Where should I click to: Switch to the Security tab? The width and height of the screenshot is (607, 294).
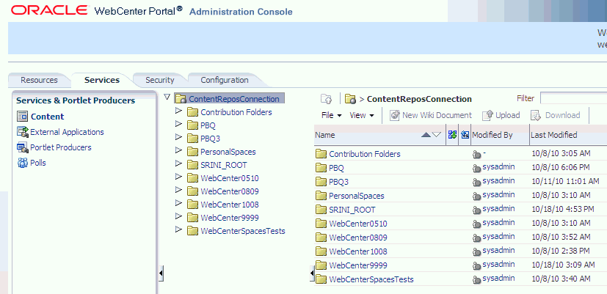[x=159, y=80]
